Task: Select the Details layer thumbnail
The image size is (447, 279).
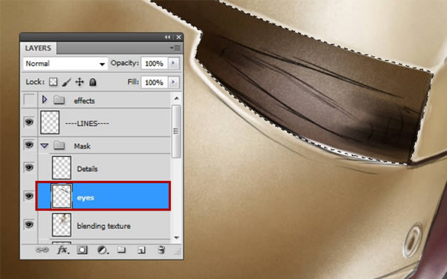Action: 62,168
